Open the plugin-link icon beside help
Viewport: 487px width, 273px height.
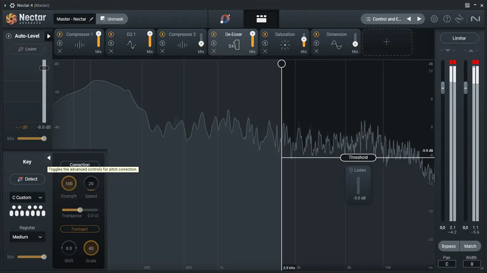point(459,19)
